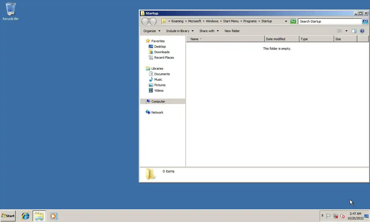Expand arrow before Roaming in breadcrumb
Screen dimensions: 370x222
click(x=169, y=21)
